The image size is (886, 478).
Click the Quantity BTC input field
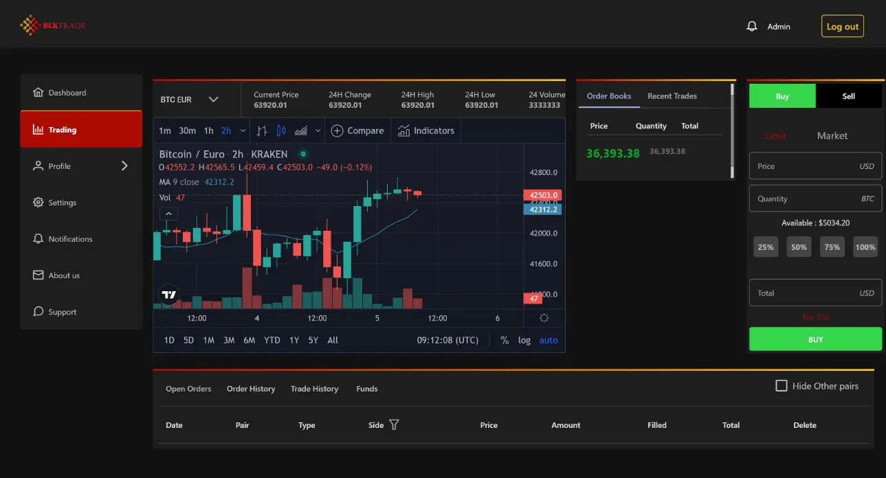(815, 198)
